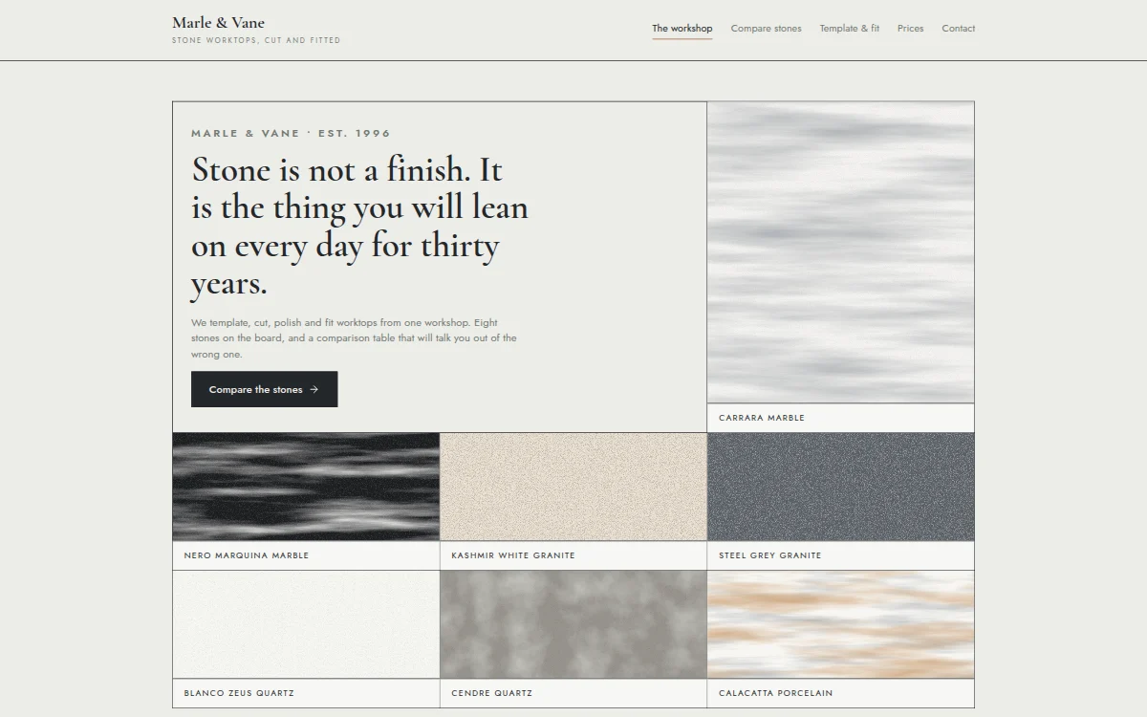Pick the Calacatta Porcelain swatch
The height and width of the screenshot is (717, 1147).
(841, 624)
